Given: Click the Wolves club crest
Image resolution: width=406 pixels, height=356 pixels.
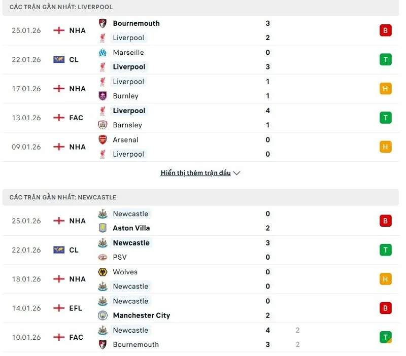Looking at the screenshot, I should pos(102,272).
